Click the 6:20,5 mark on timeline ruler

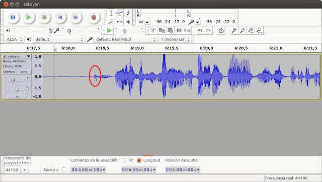tap(241, 48)
